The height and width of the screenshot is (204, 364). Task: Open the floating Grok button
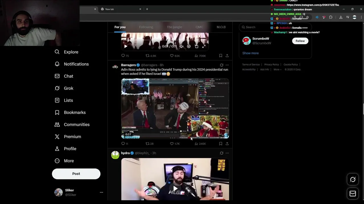click(x=353, y=179)
